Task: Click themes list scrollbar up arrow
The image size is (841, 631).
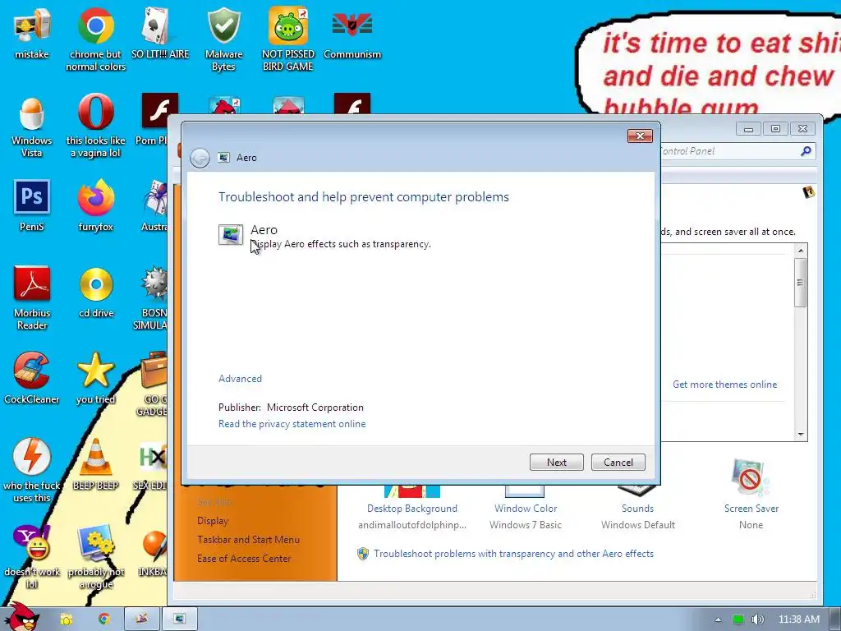Action: click(801, 250)
